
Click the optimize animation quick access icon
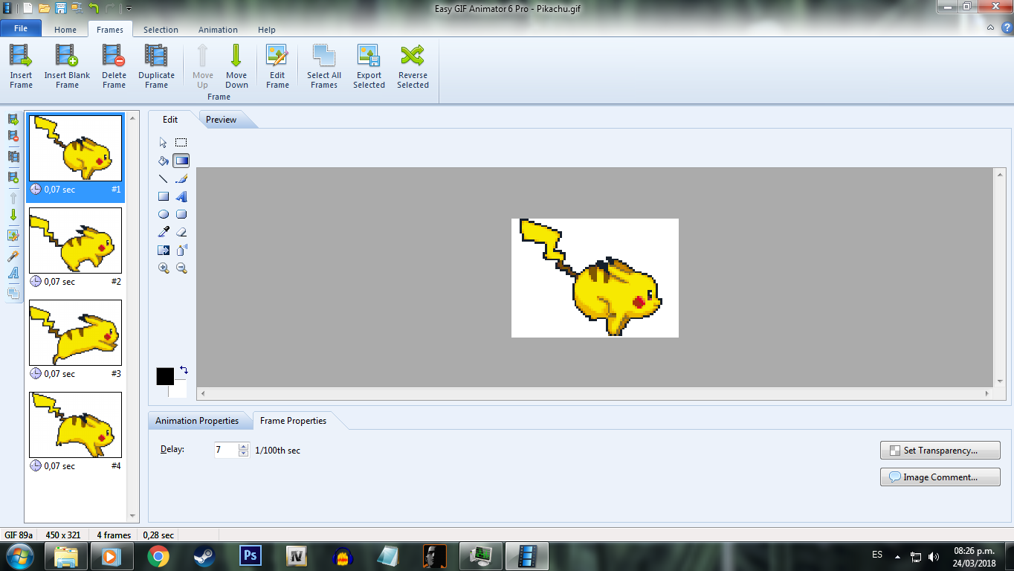pyautogui.click(x=77, y=8)
